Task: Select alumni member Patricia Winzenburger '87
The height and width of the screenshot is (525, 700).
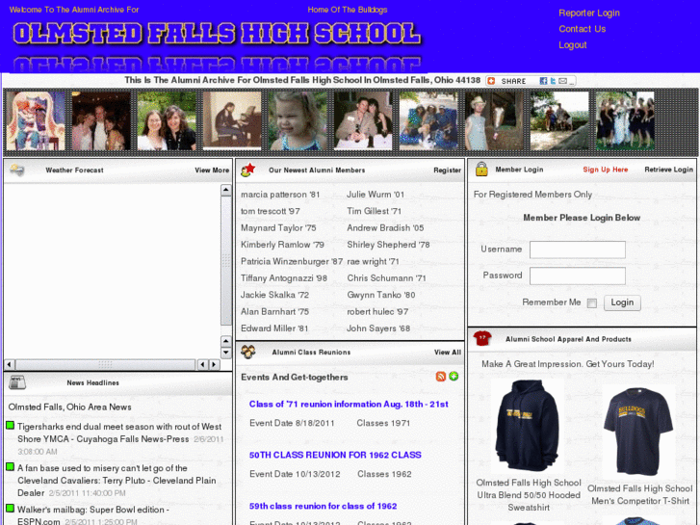Action: click(x=292, y=261)
